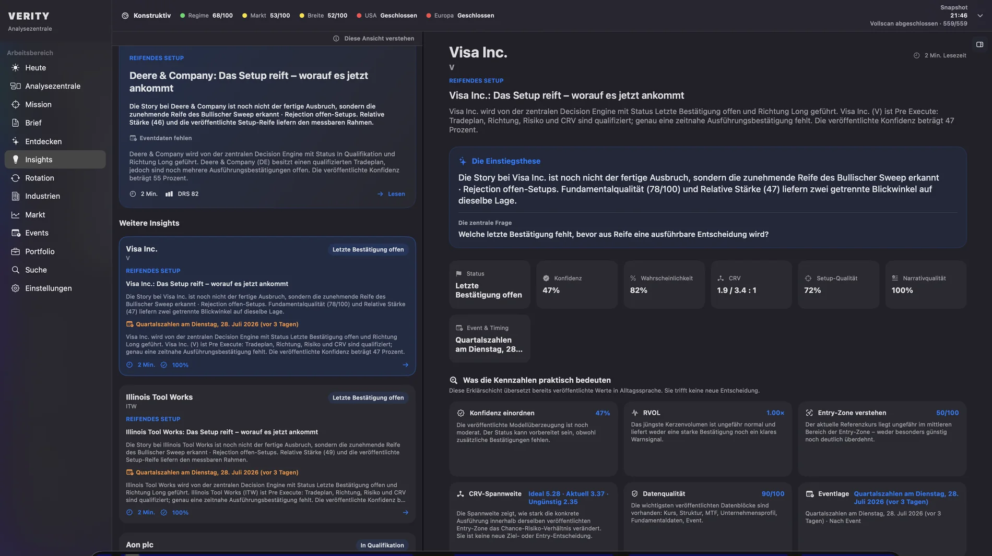The width and height of the screenshot is (992, 556).
Task: Click Illinois Tool Works card title
Action: pyautogui.click(x=159, y=397)
